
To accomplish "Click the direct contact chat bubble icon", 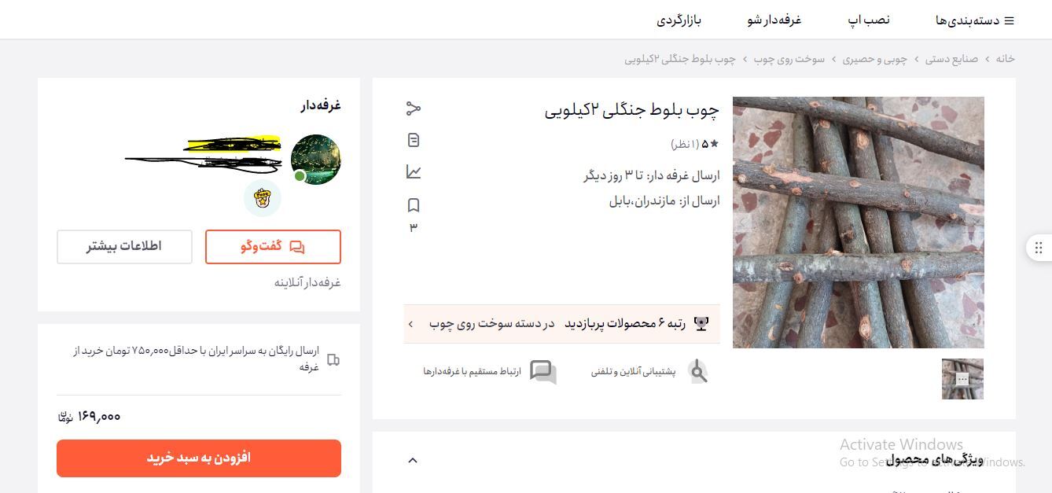I will point(543,371).
